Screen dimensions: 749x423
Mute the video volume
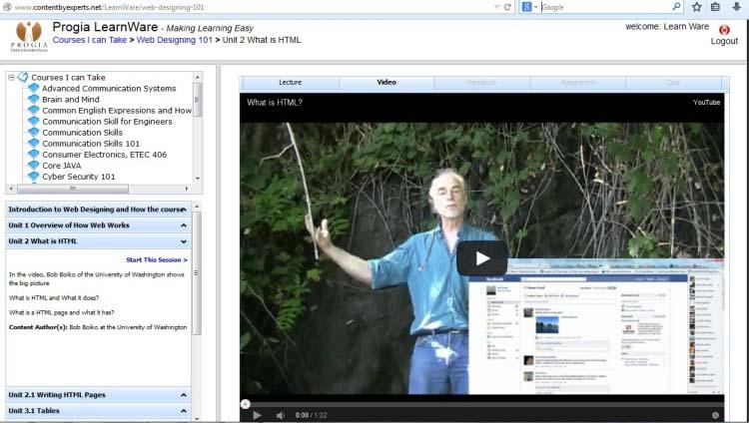(x=281, y=415)
